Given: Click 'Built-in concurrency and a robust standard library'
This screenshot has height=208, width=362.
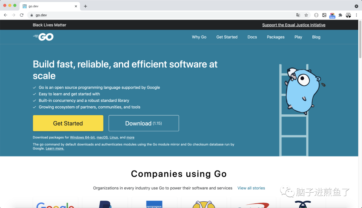Looking at the screenshot, I should click(84, 100).
